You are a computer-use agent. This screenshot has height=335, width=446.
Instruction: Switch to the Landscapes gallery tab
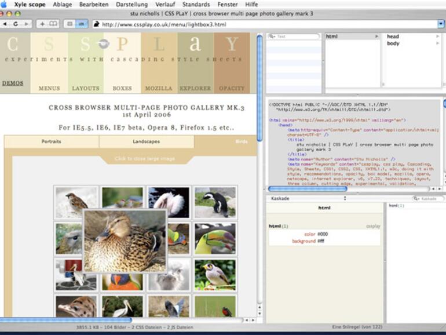146,141
